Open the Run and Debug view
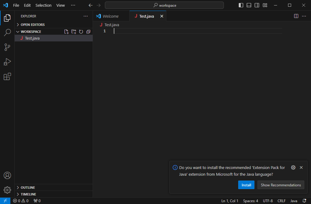Image resolution: width=311 pixels, height=204 pixels. coord(7,62)
